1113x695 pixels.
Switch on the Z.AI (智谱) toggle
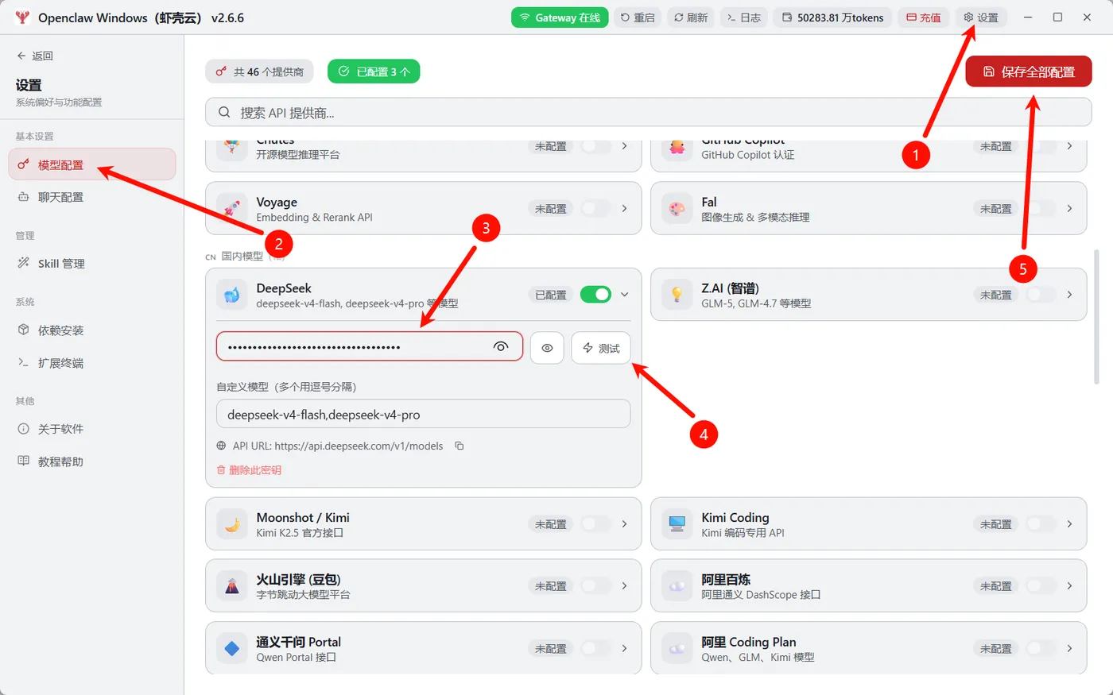click(x=1041, y=295)
